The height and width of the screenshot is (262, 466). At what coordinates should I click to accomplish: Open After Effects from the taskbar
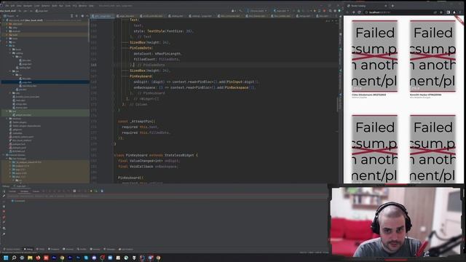pyautogui.click(x=54, y=258)
